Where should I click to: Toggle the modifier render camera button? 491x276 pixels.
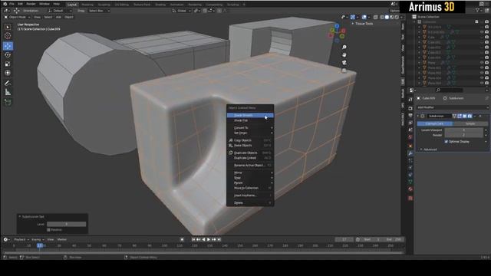[470, 116]
